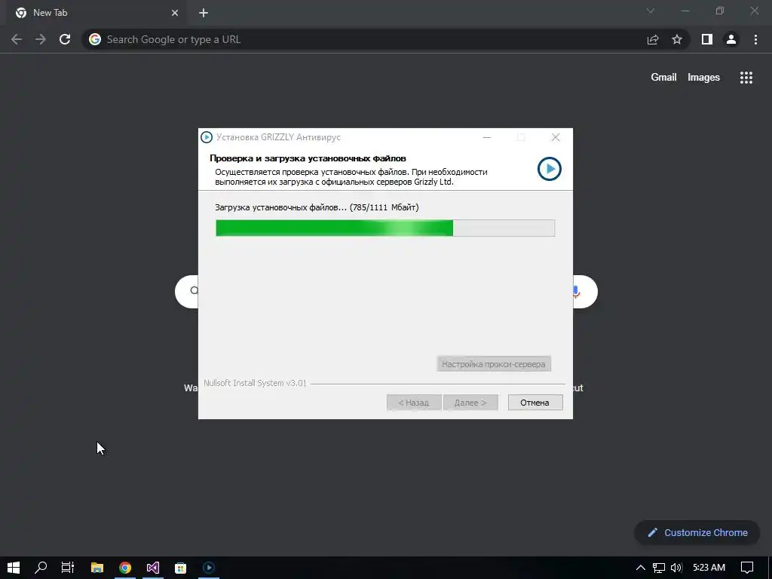Open the Chrome profile icon

[x=731, y=39]
